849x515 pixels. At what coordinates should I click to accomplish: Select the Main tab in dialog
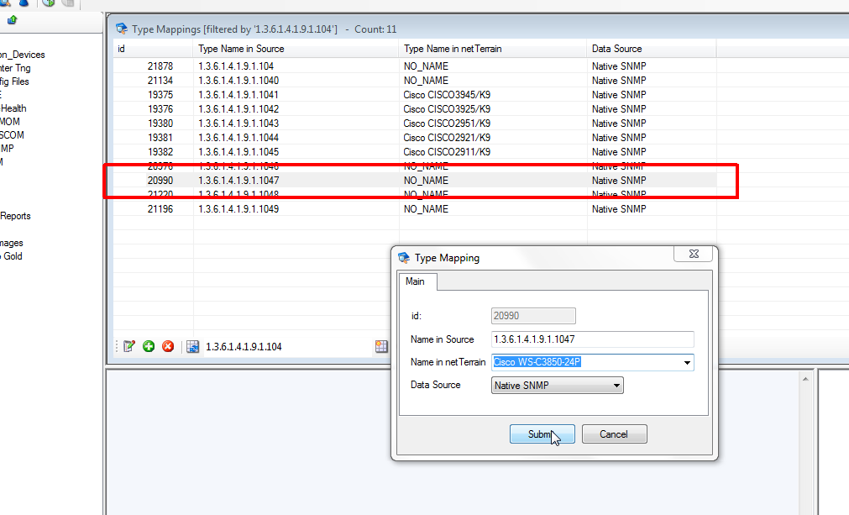415,281
